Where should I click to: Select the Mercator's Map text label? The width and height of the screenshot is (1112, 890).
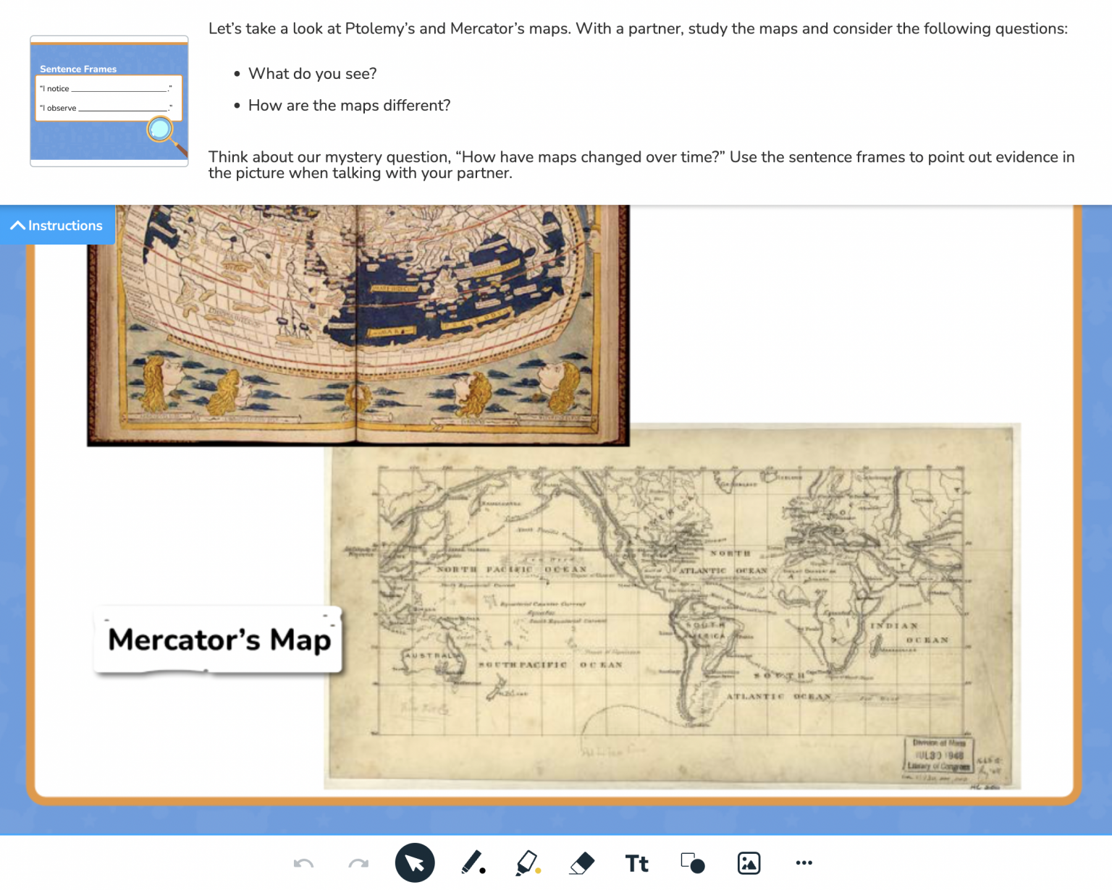tap(217, 639)
